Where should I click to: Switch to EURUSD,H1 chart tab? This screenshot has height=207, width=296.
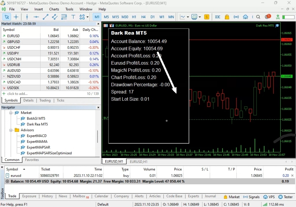coord(139,162)
